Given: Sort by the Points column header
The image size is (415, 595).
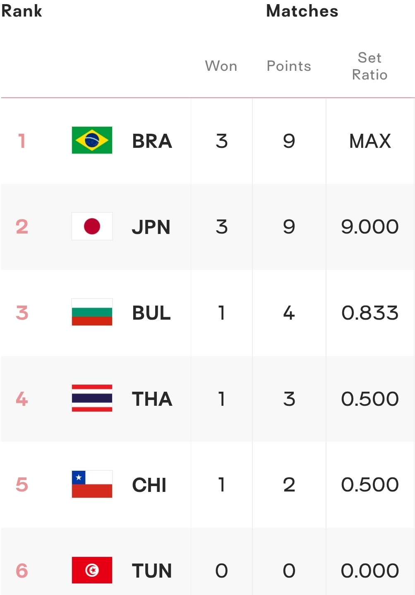Looking at the screenshot, I should tap(289, 66).
